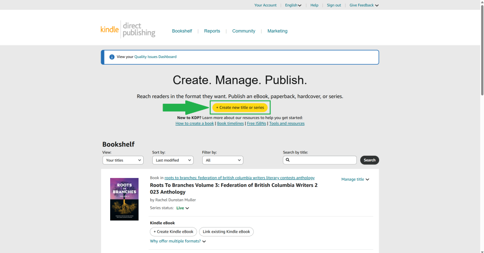
Task: Open the Reports tab
Action: pos(212,31)
